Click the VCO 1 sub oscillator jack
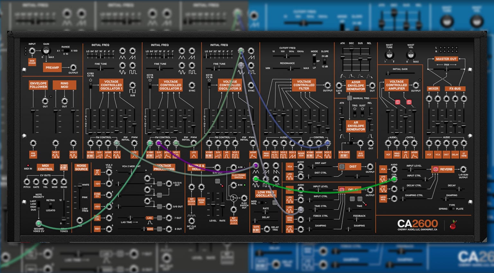494x273 pixels. point(133,85)
